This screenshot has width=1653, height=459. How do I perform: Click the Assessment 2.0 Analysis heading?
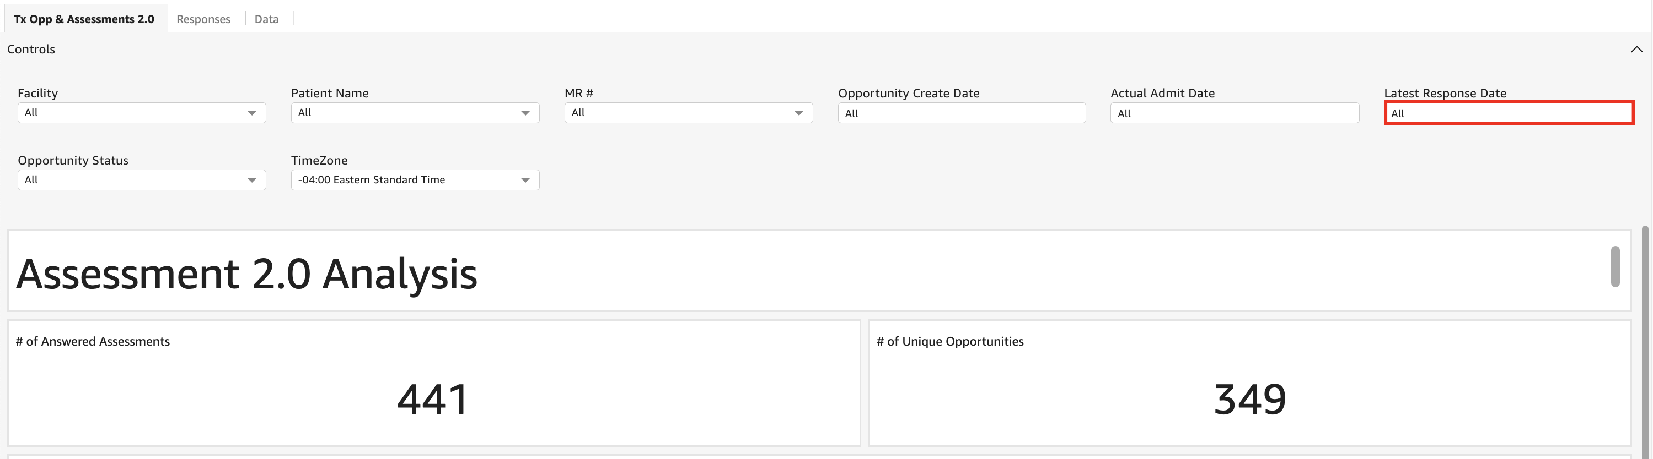coord(246,274)
